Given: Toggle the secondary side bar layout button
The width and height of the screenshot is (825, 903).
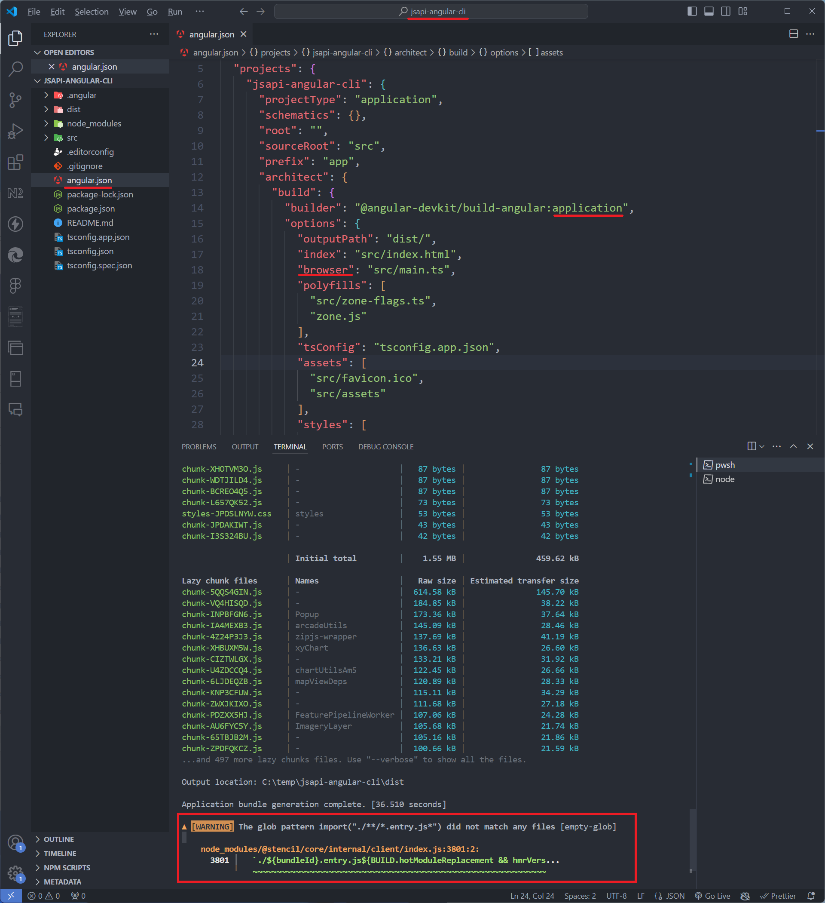Looking at the screenshot, I should point(726,12).
